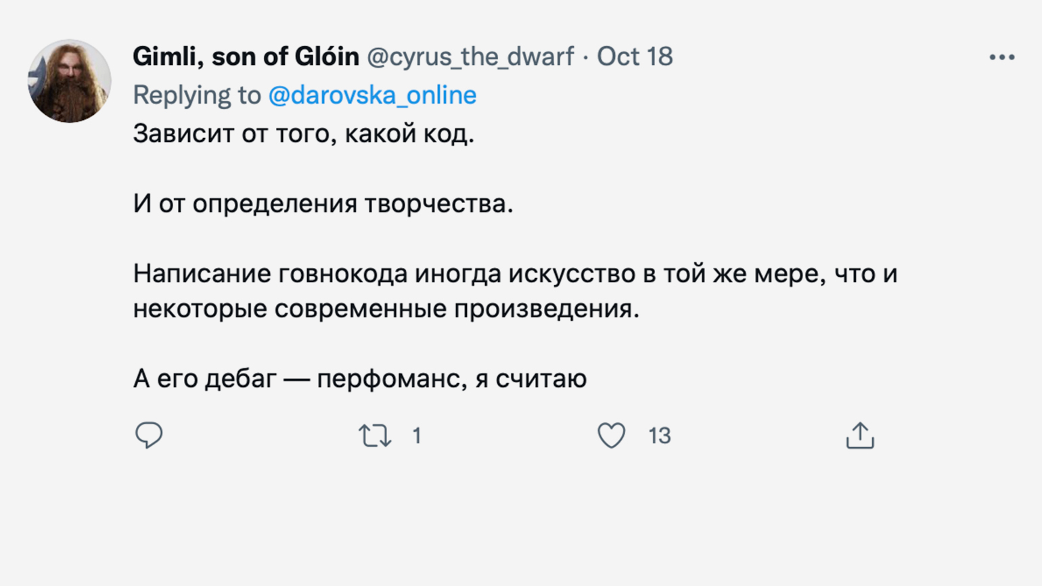The width and height of the screenshot is (1042, 586).
Task: Retweet this post via the arrows icon
Action: point(374,436)
